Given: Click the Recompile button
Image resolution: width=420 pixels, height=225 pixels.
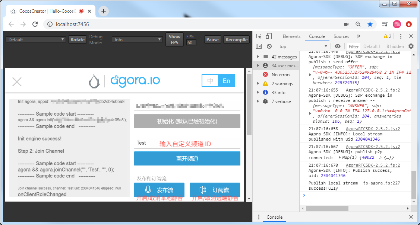Looking at the screenshot, I should [x=237, y=39].
